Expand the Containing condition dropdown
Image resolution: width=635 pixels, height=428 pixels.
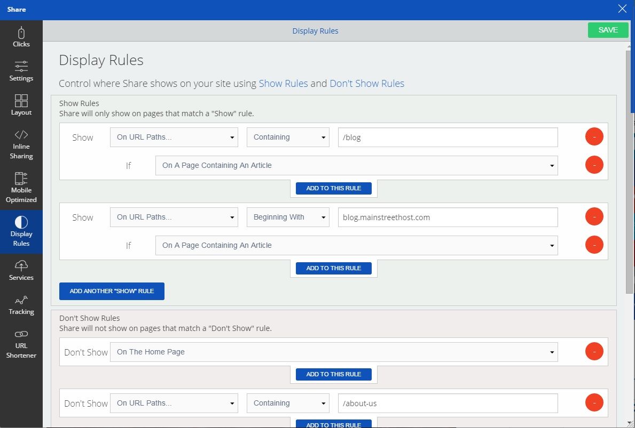(x=288, y=137)
